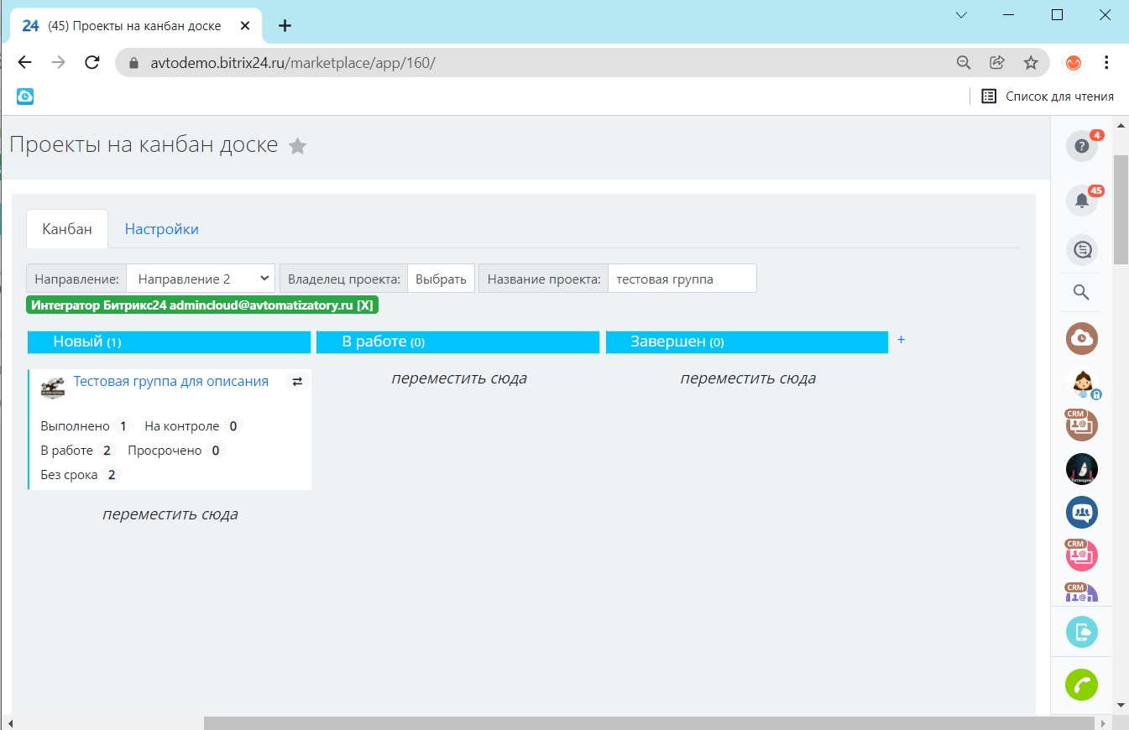The width and height of the screenshot is (1129, 730).
Task: Remove the Интегратор Битрикс24 owner filter tag
Action: click(x=365, y=305)
